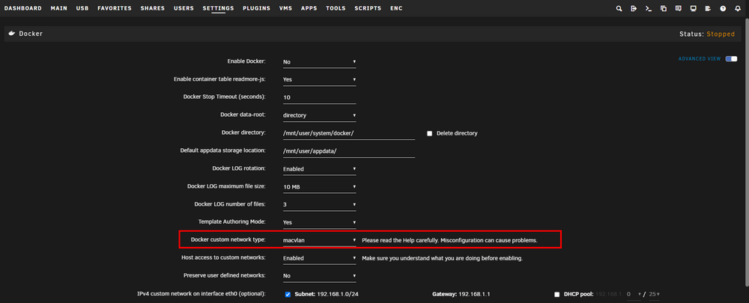The image size is (749, 303).
Task: Click the Subnet 192.168.1.0/24 text
Action: point(327,295)
